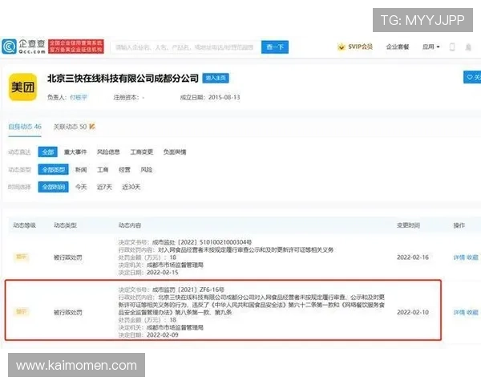The image size is (481, 385).
Task: Select the 工商 type filter
Action: 103,169
